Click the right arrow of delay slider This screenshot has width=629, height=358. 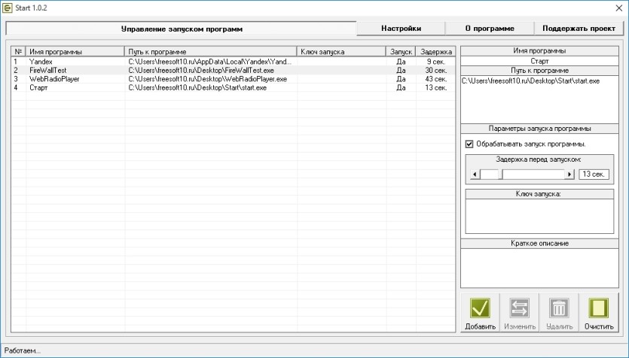[569, 174]
